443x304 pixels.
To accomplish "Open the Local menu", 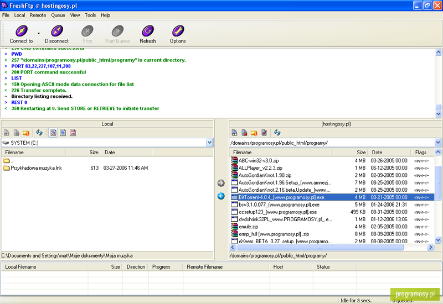I will (x=19, y=15).
